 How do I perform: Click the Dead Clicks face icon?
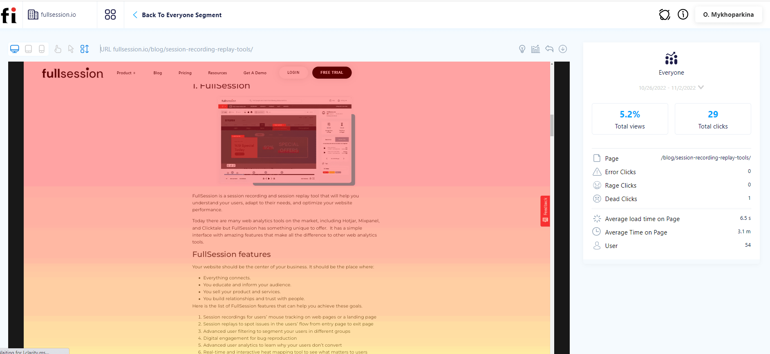(x=597, y=199)
